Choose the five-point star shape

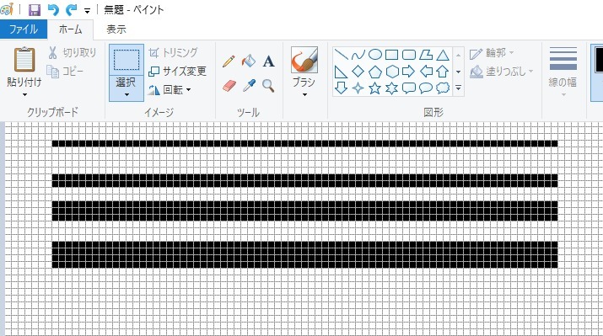tap(375, 88)
